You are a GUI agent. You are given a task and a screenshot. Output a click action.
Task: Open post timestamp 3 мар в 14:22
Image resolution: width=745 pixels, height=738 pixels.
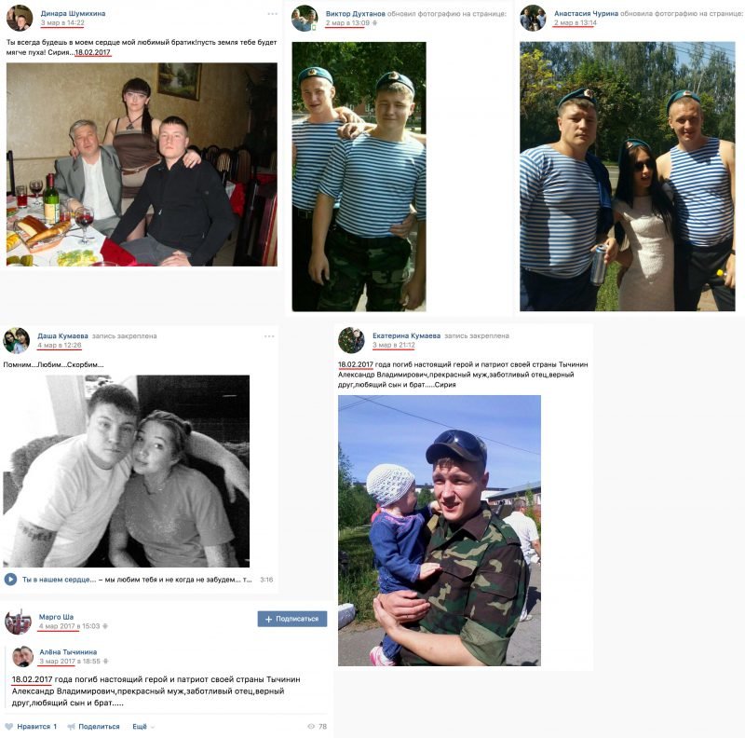tap(62, 22)
